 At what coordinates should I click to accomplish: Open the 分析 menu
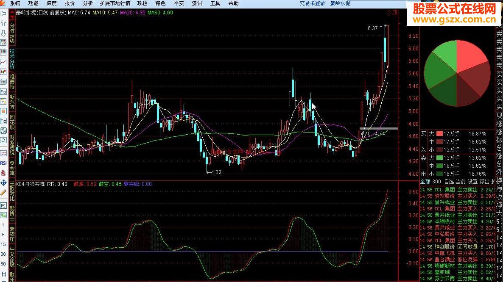coord(88,3)
